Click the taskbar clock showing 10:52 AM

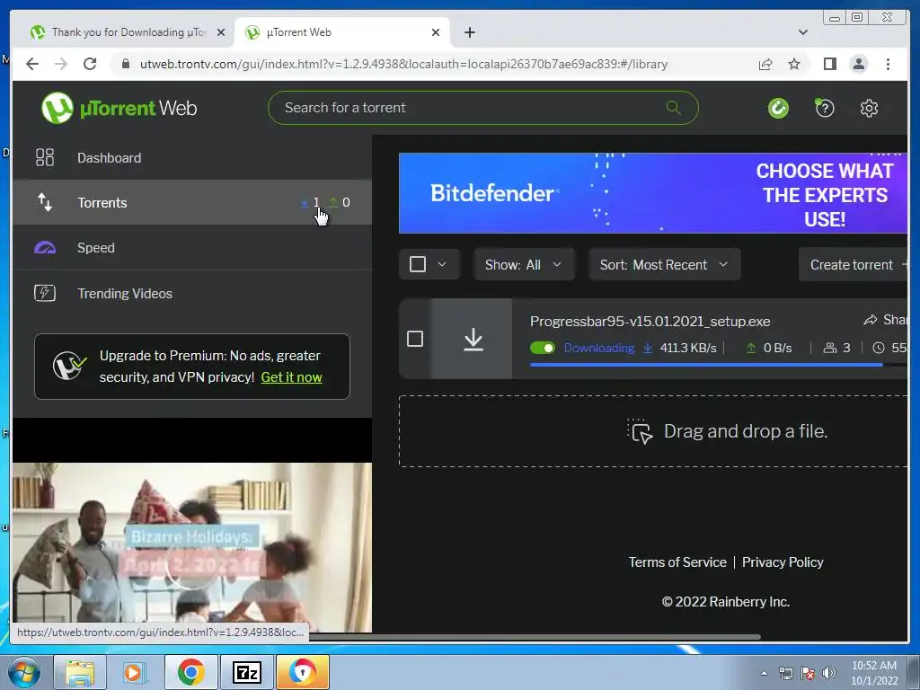pos(873,673)
